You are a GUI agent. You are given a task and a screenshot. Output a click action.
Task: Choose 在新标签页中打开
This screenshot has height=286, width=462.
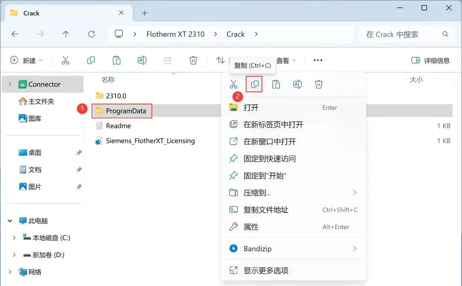(293, 125)
